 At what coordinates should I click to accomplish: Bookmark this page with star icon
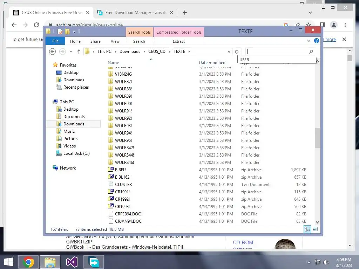309,25
